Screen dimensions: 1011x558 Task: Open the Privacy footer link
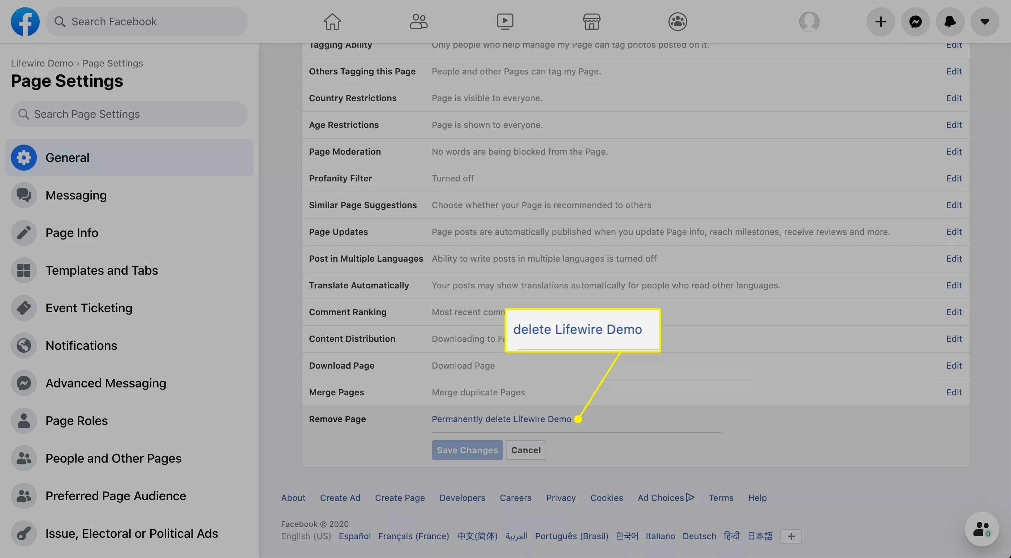(x=560, y=498)
